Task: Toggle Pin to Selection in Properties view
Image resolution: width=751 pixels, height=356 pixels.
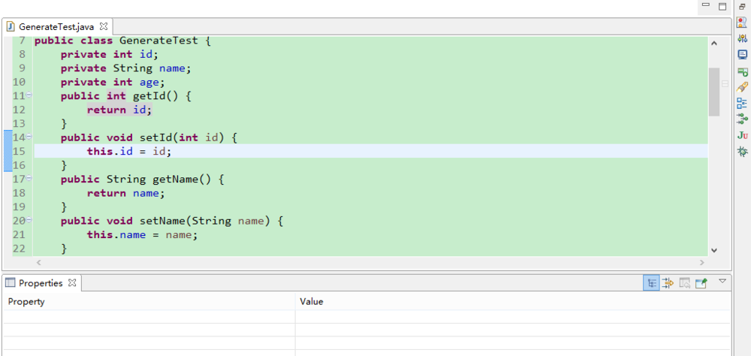Action: (x=701, y=283)
